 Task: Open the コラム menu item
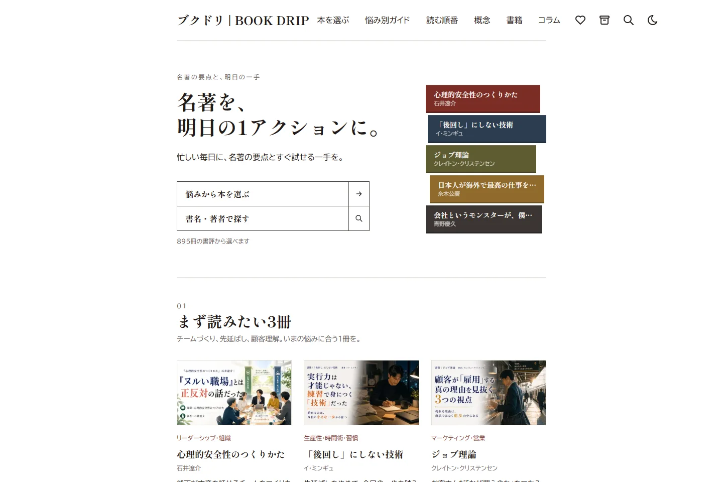(549, 20)
